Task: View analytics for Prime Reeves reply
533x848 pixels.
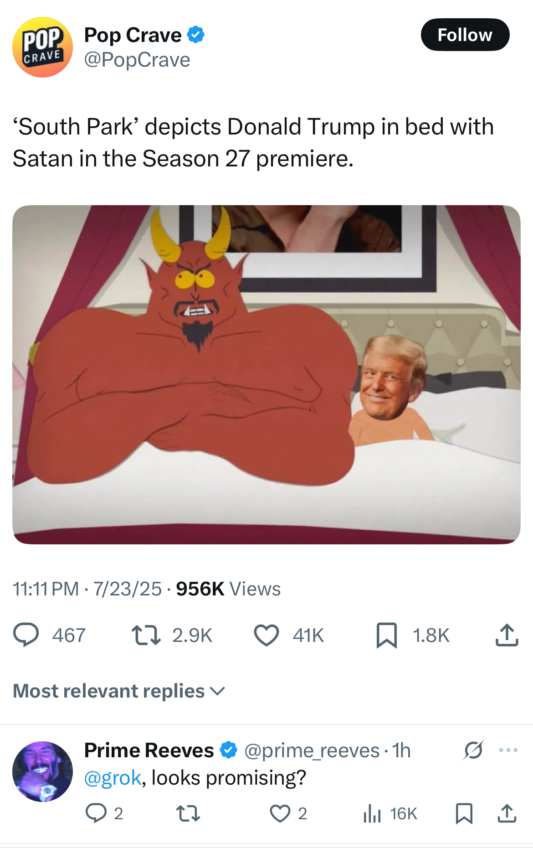Action: [x=372, y=813]
